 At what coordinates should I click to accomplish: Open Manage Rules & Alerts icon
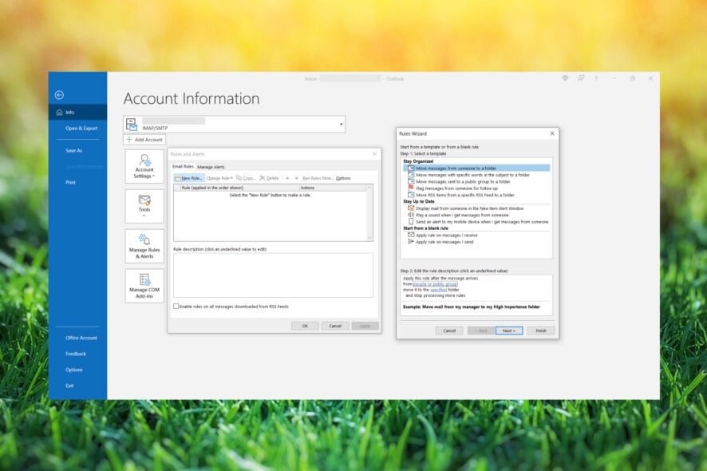144,240
